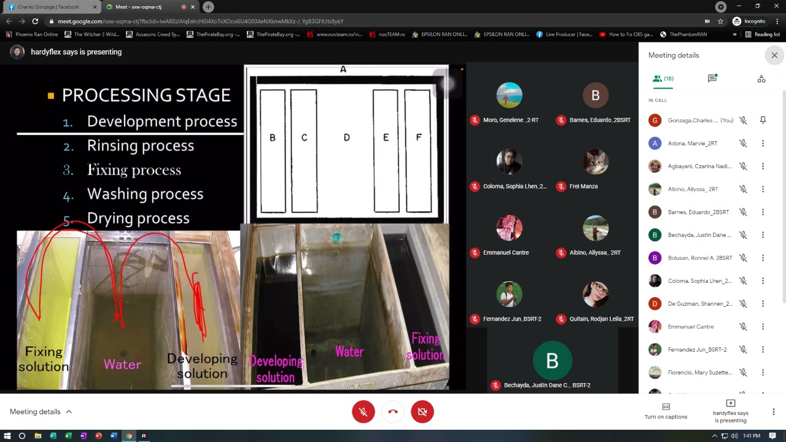
Task: Select Barnes, Eduardo_2BSRT video tile
Action: click(x=595, y=95)
